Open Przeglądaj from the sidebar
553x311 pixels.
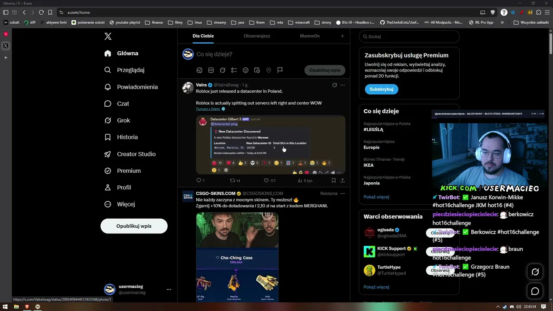click(x=124, y=70)
